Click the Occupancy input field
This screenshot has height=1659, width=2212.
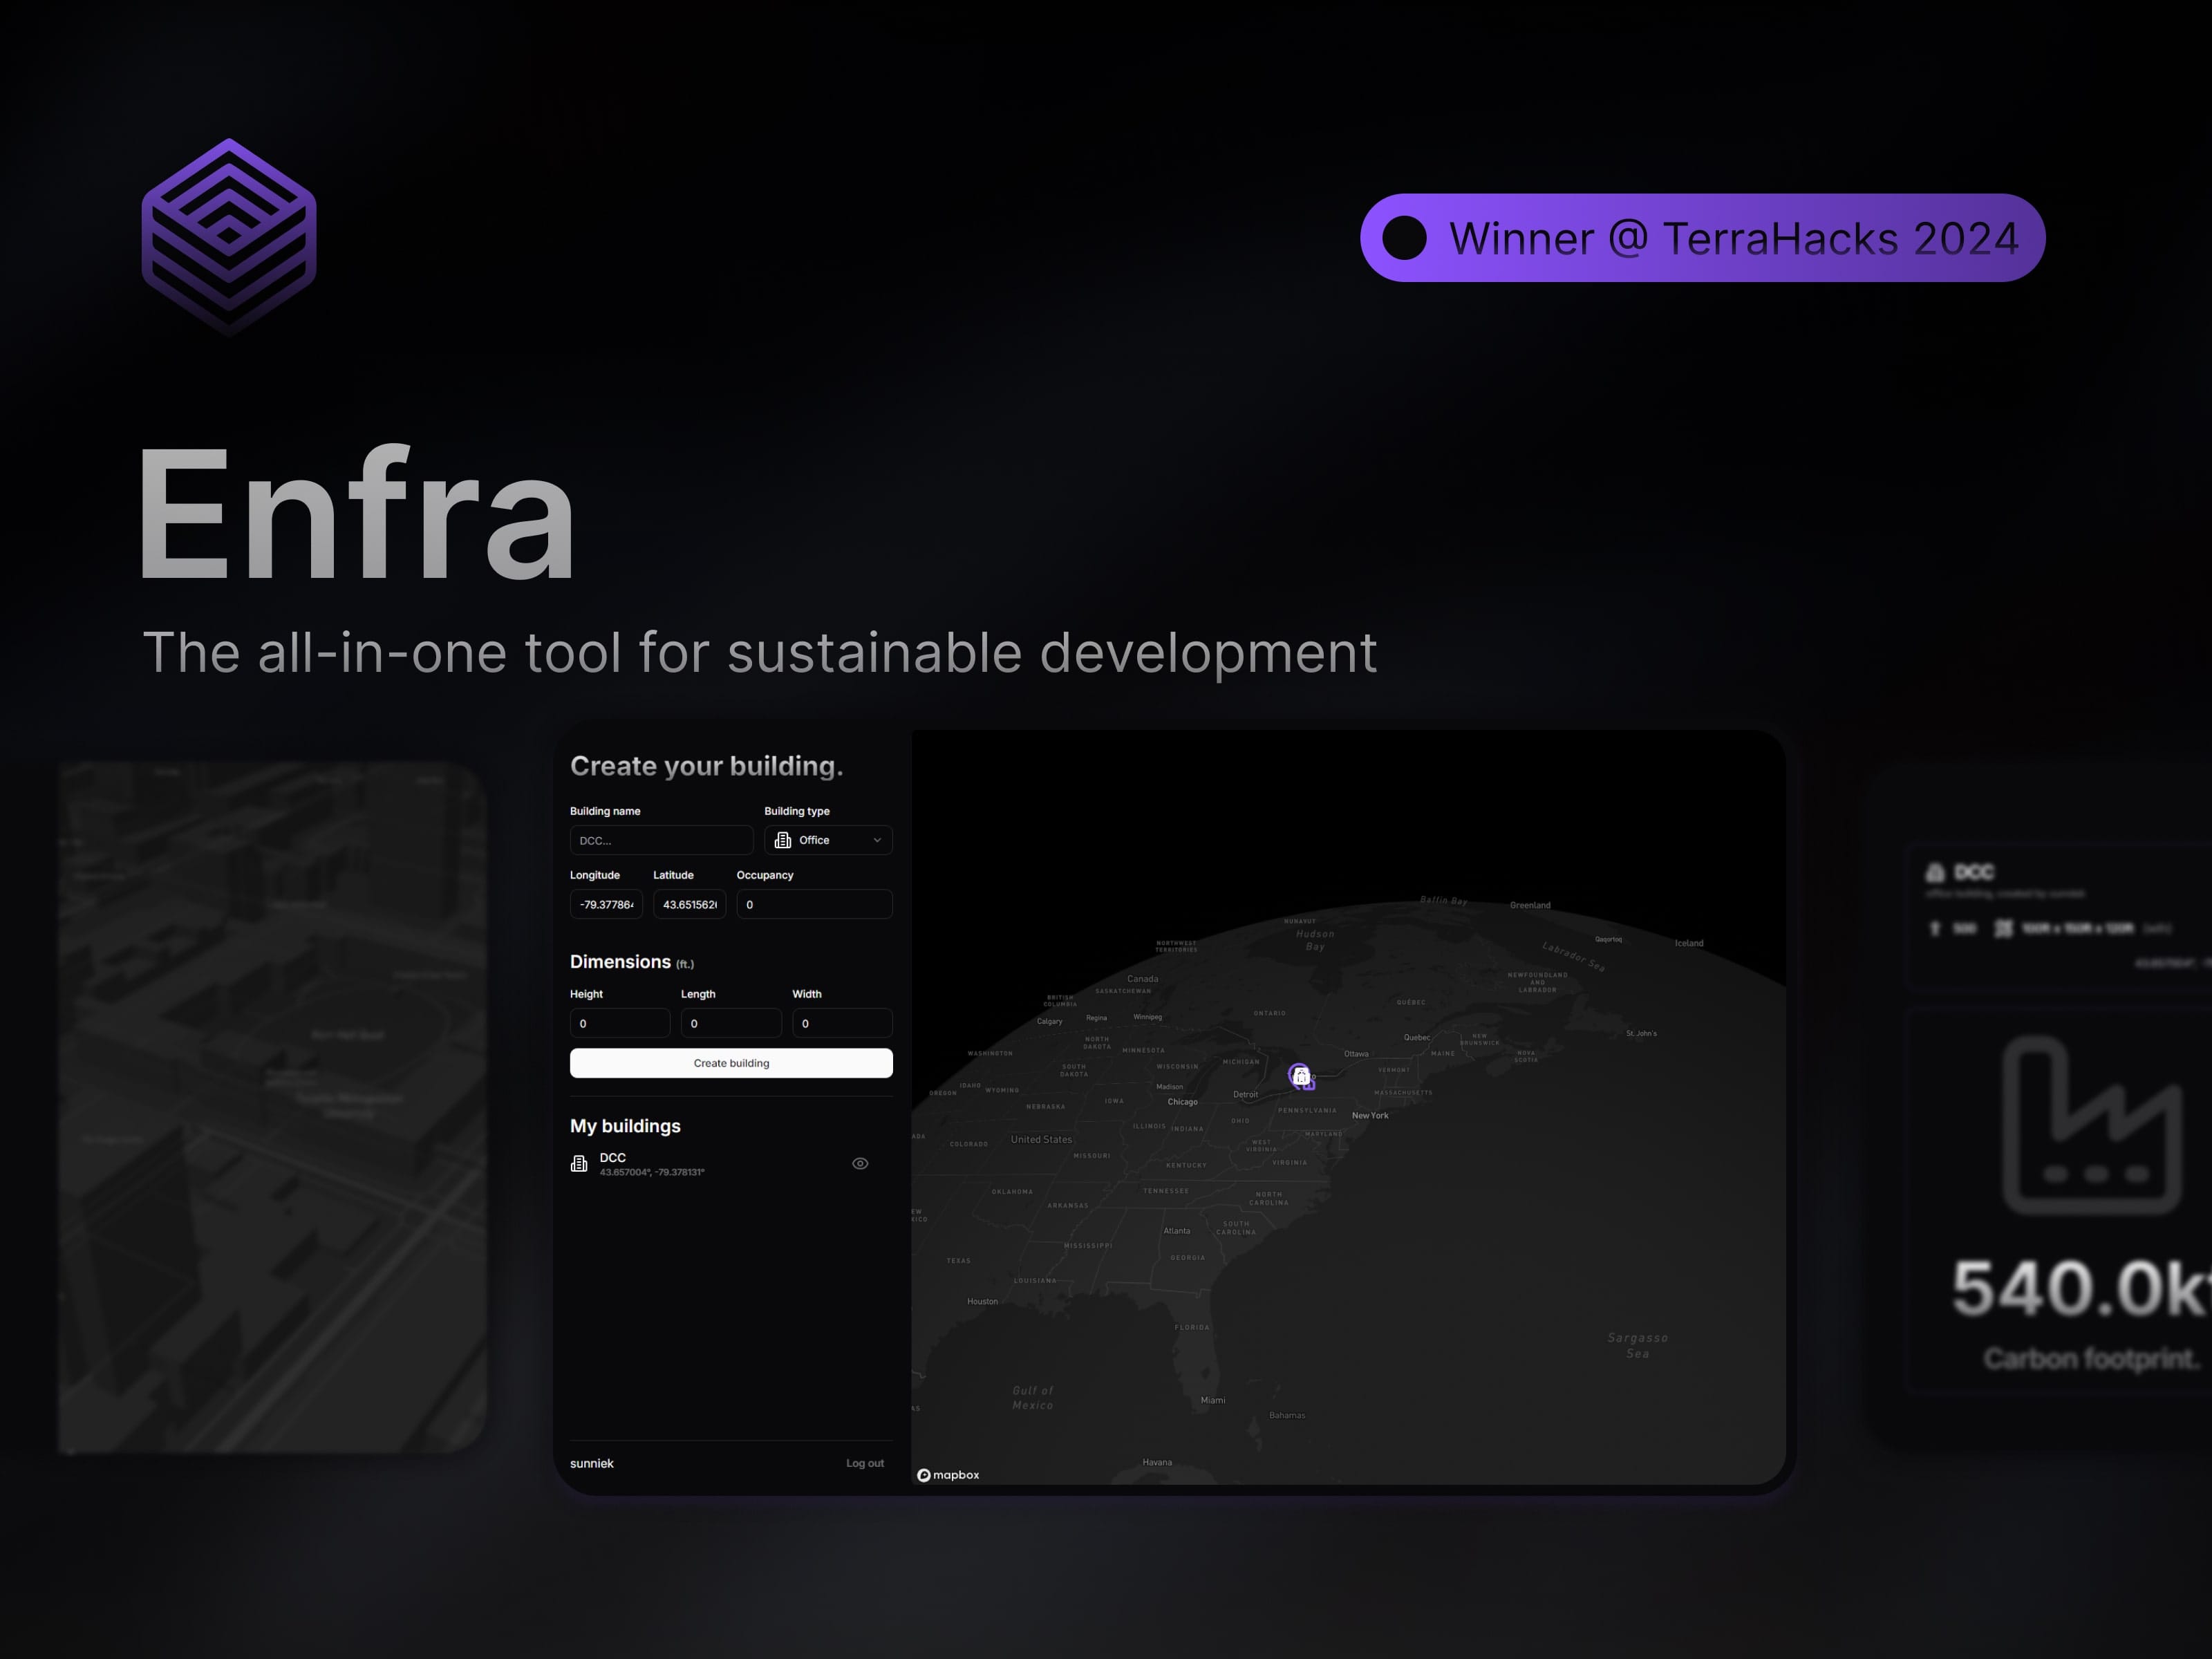[x=814, y=904]
